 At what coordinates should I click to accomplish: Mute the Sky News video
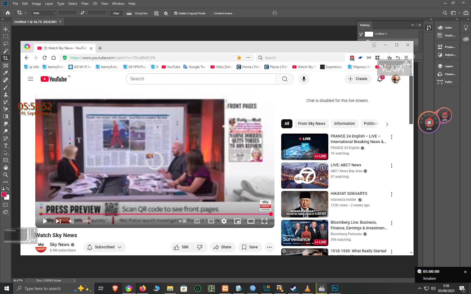coord(71,221)
